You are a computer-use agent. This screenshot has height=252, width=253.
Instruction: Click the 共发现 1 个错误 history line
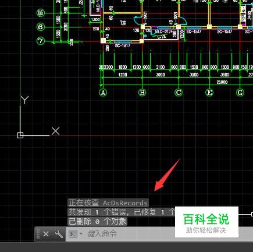(121, 212)
